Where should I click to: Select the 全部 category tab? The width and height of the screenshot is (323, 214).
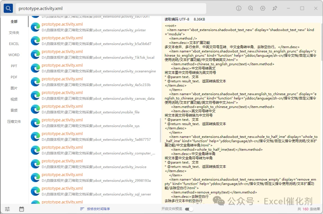(x=14, y=21)
